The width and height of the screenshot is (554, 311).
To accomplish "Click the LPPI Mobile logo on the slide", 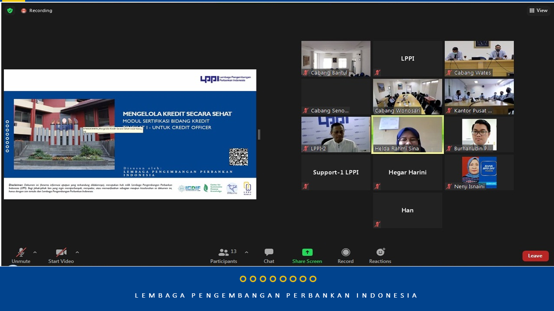I will 247,189.
